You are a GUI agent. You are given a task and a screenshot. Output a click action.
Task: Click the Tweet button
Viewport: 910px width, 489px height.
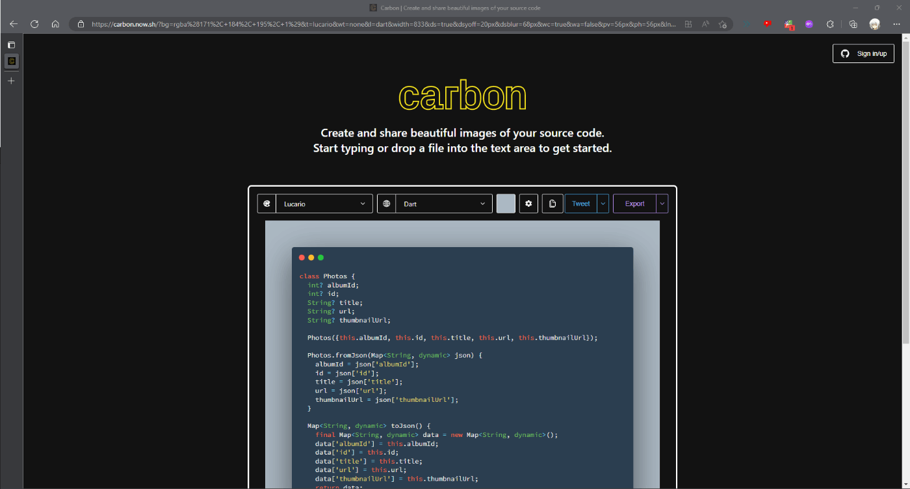coord(581,204)
